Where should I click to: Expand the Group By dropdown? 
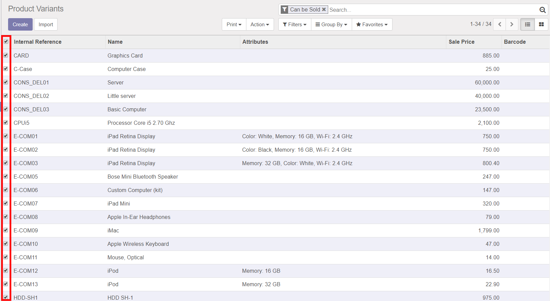tap(332, 24)
